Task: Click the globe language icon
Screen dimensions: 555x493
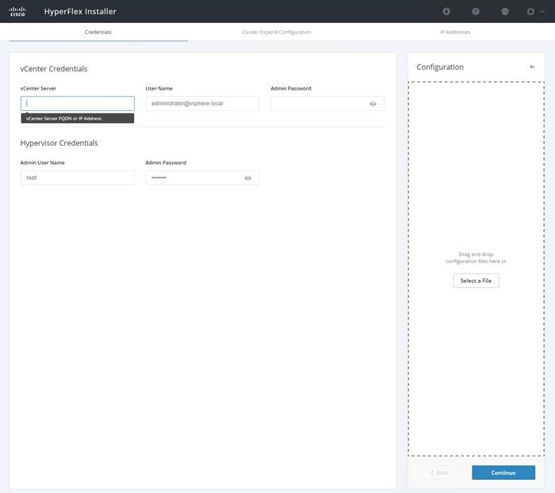Action: click(x=505, y=11)
